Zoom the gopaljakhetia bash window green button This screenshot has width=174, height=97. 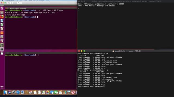[x=84, y=51]
